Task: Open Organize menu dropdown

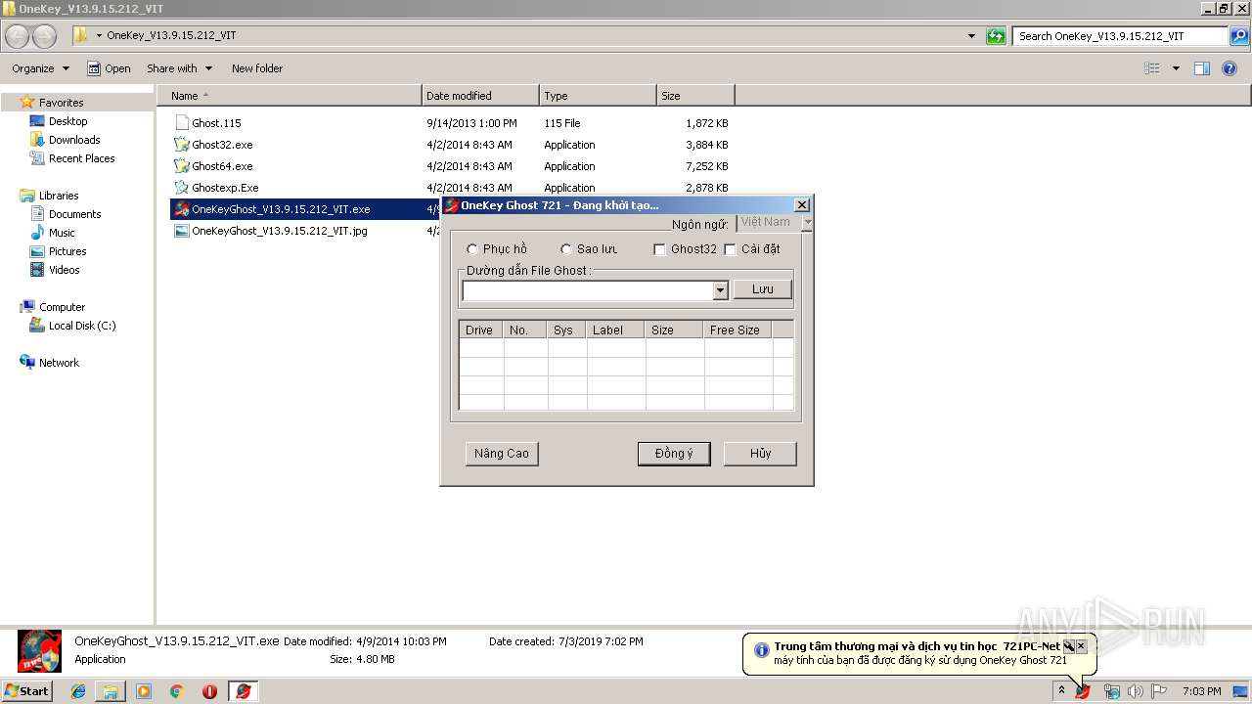Action: coord(40,68)
